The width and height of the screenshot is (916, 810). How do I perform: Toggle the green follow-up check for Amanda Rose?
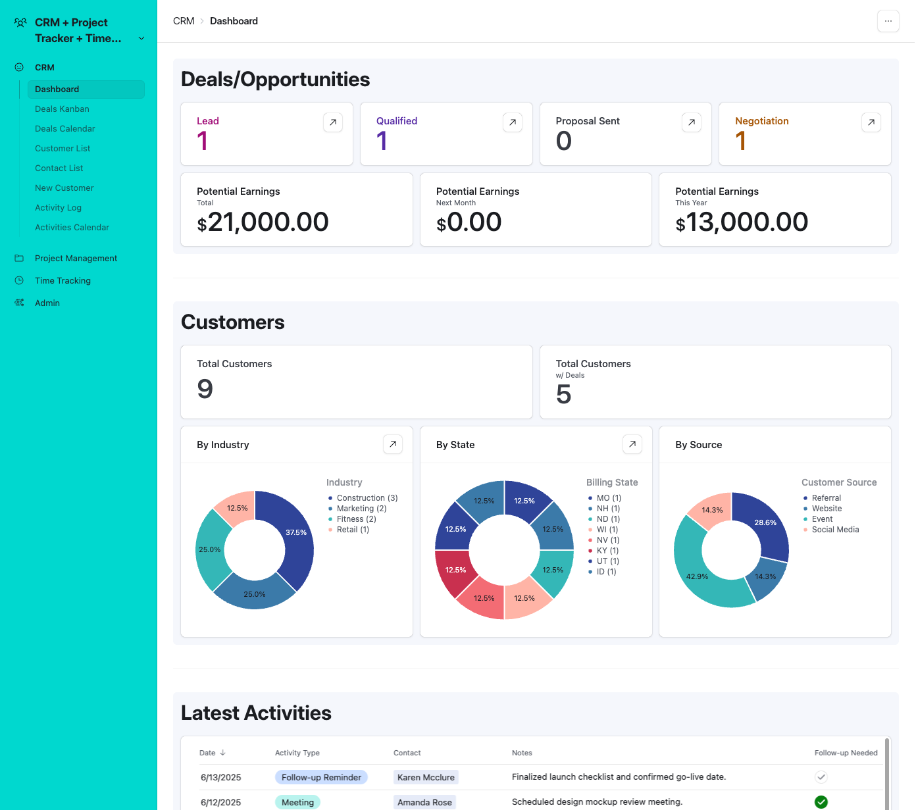tap(821, 802)
